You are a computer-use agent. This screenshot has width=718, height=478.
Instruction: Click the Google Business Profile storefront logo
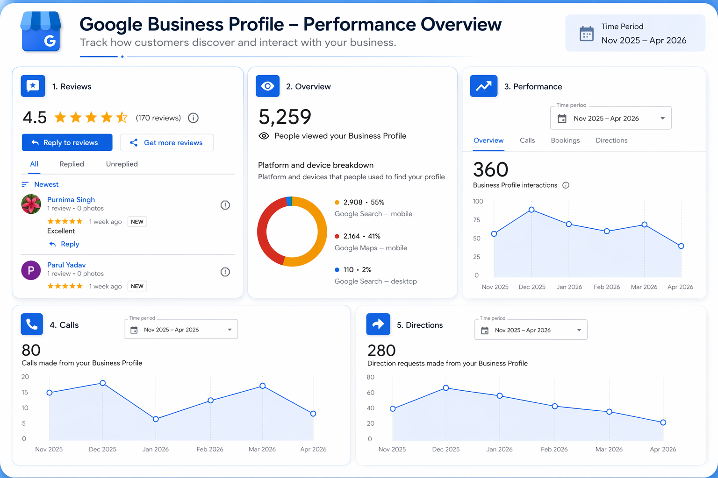(x=41, y=32)
